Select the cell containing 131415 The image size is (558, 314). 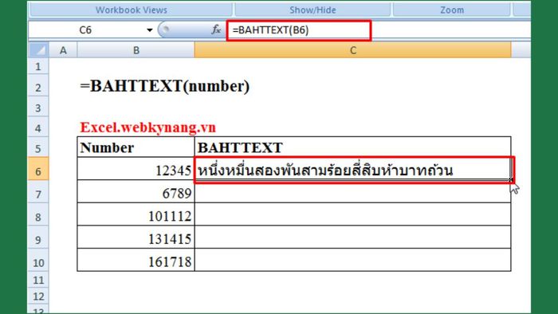tap(136, 237)
